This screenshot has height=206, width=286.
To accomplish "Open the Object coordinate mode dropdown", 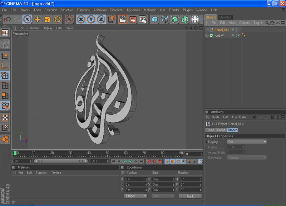I will pos(135,196).
